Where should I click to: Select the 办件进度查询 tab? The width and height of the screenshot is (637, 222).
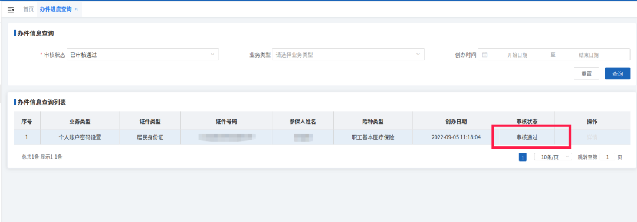[x=55, y=9]
